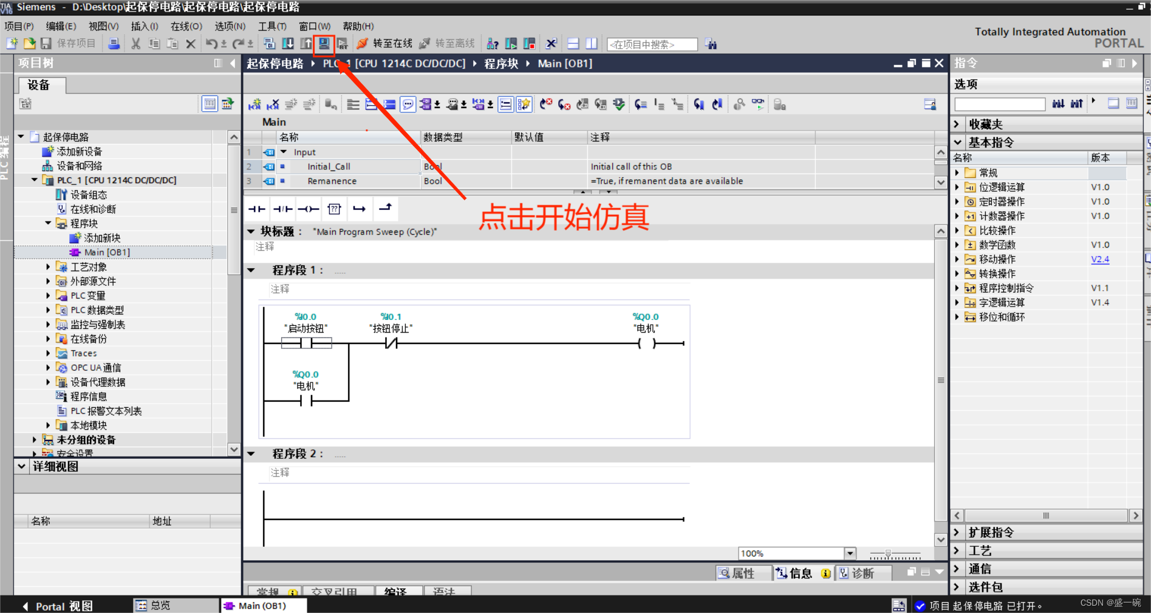The width and height of the screenshot is (1151, 613).
Task: Insert an empty box instruction from favorites
Action: tap(334, 209)
